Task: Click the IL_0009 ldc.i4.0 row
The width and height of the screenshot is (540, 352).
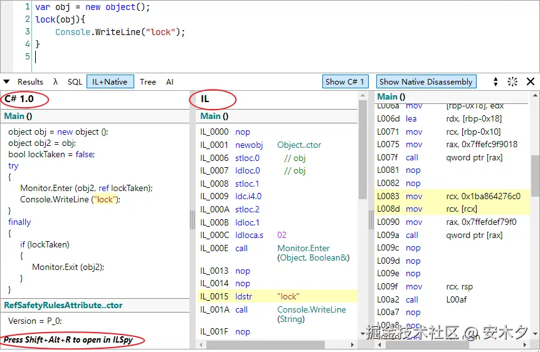Action: [231, 196]
